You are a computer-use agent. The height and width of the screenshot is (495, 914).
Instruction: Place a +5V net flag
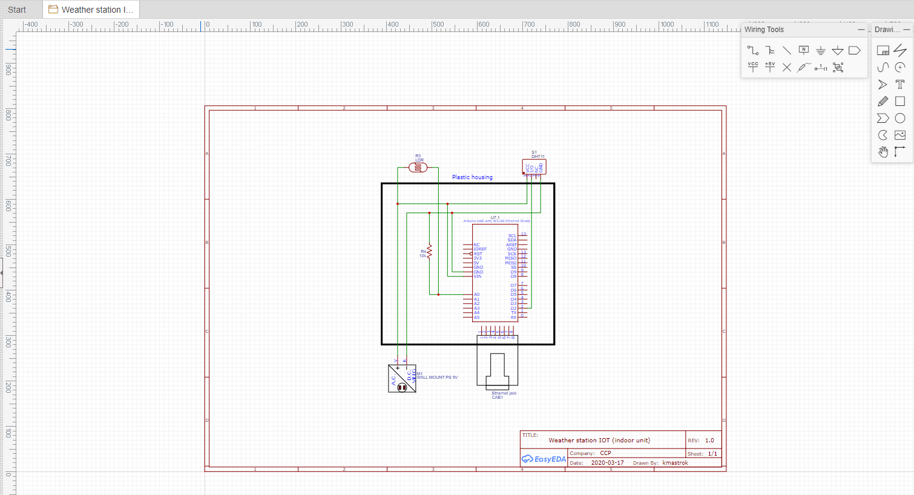point(770,67)
